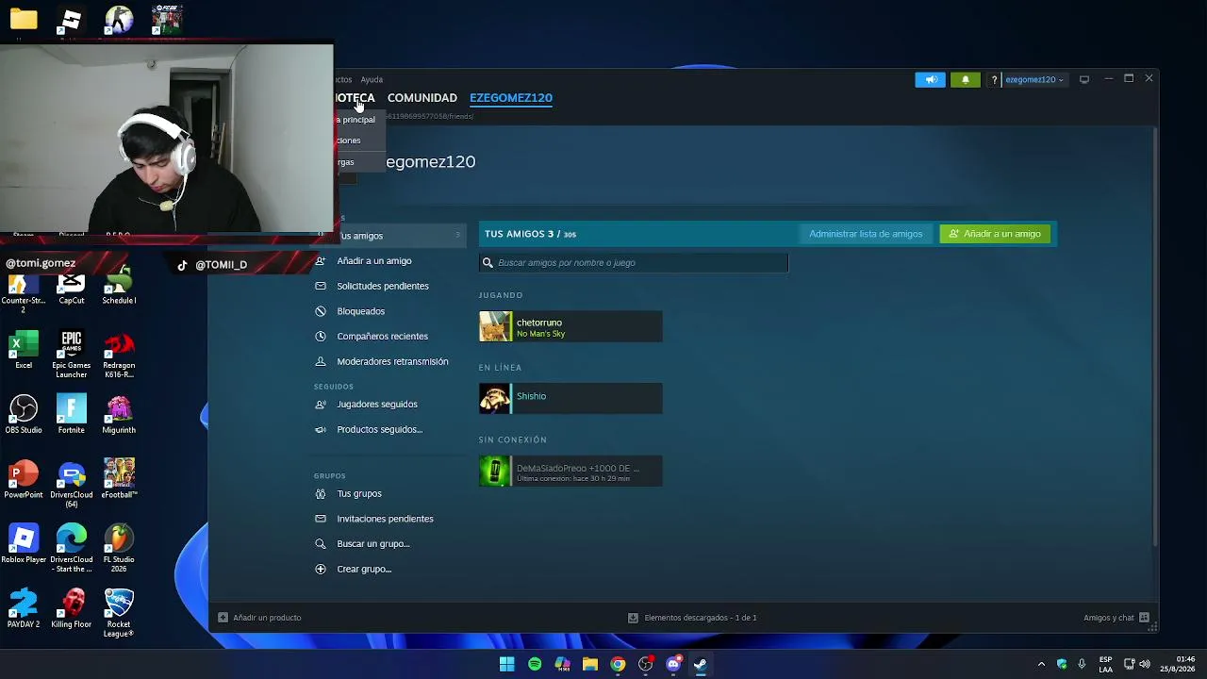Open Excel desktop shortcut
This screenshot has width=1207, height=679.
pos(24,350)
